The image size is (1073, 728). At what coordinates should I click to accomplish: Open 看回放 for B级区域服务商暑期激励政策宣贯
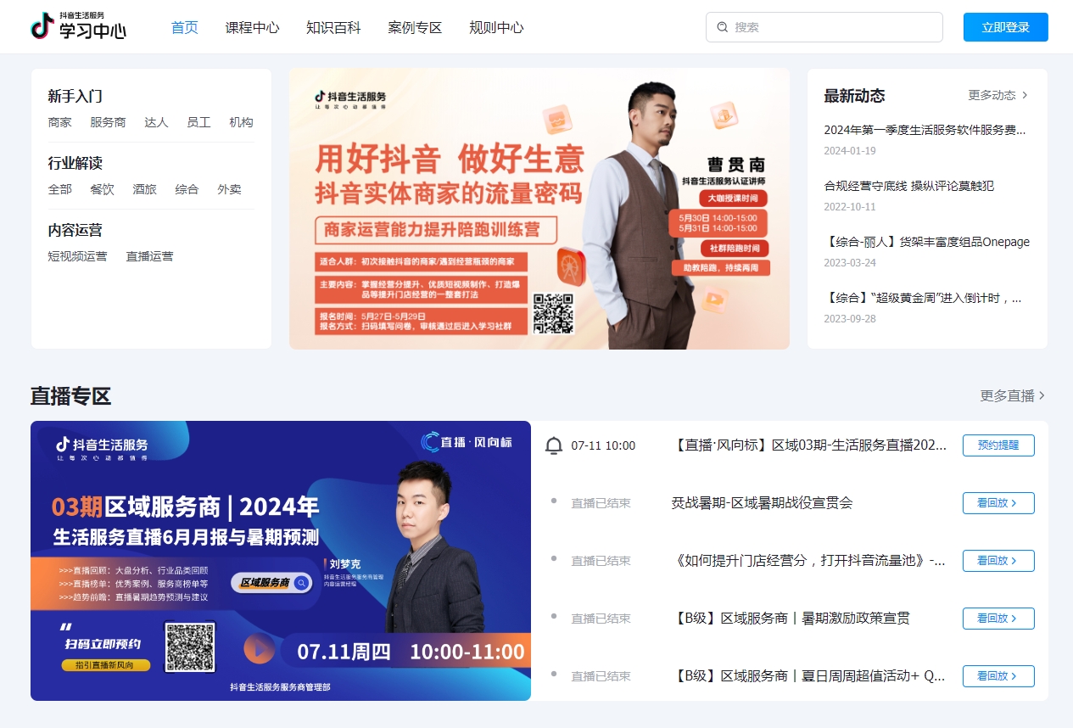(998, 619)
